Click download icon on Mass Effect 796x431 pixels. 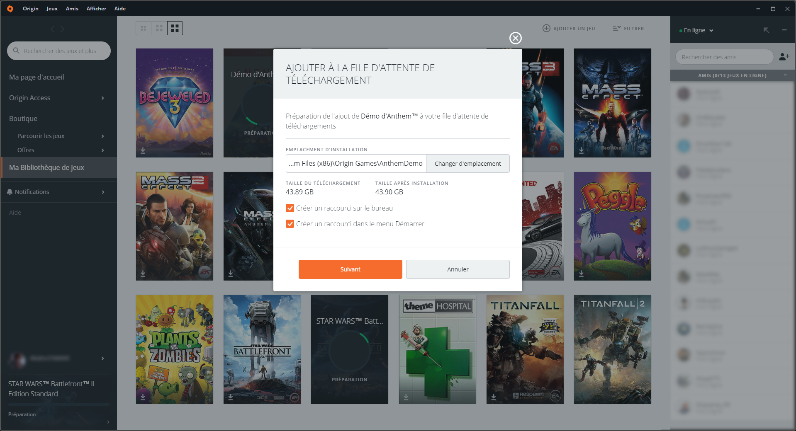coord(581,150)
